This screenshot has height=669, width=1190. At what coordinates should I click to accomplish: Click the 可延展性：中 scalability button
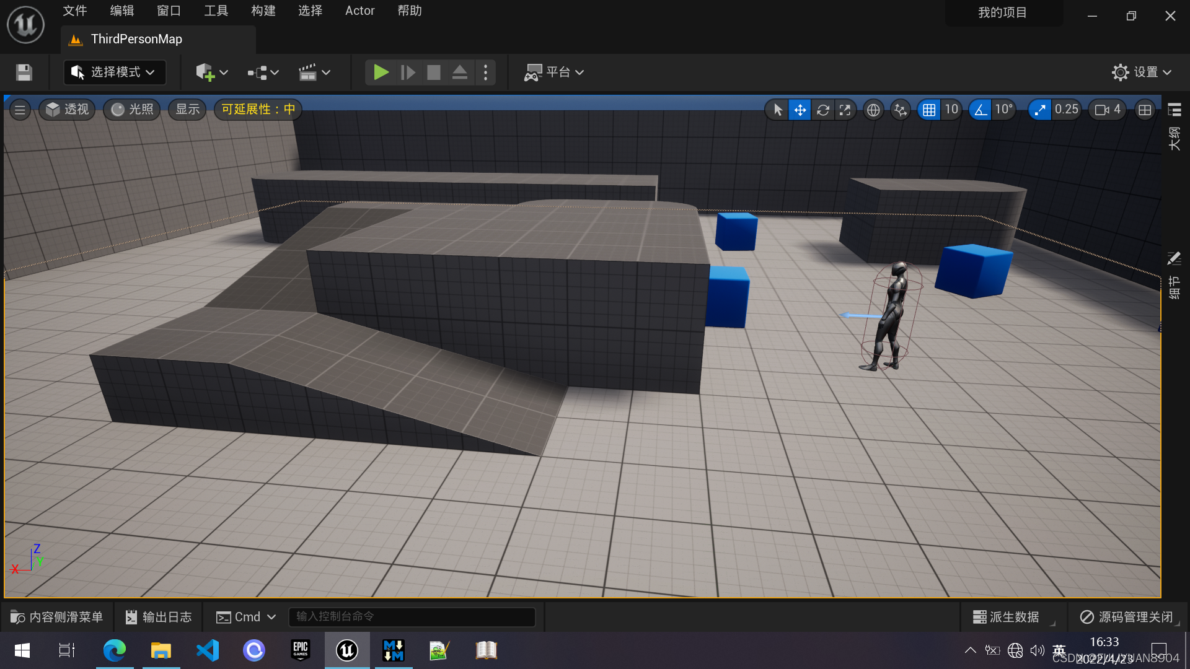tap(258, 110)
